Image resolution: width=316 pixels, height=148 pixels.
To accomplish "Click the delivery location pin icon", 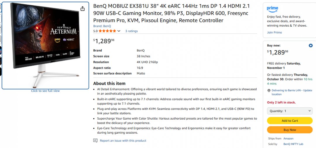I will tap(269, 91).
